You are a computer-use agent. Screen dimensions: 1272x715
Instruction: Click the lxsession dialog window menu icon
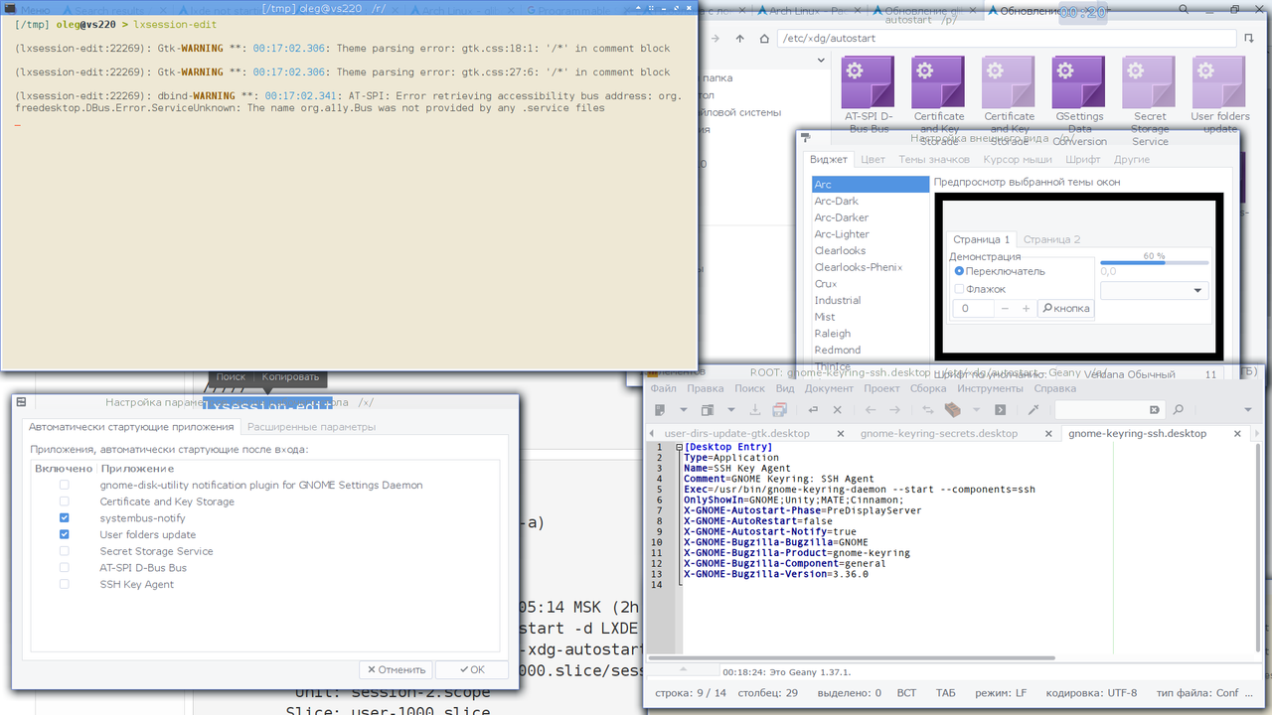(22, 402)
